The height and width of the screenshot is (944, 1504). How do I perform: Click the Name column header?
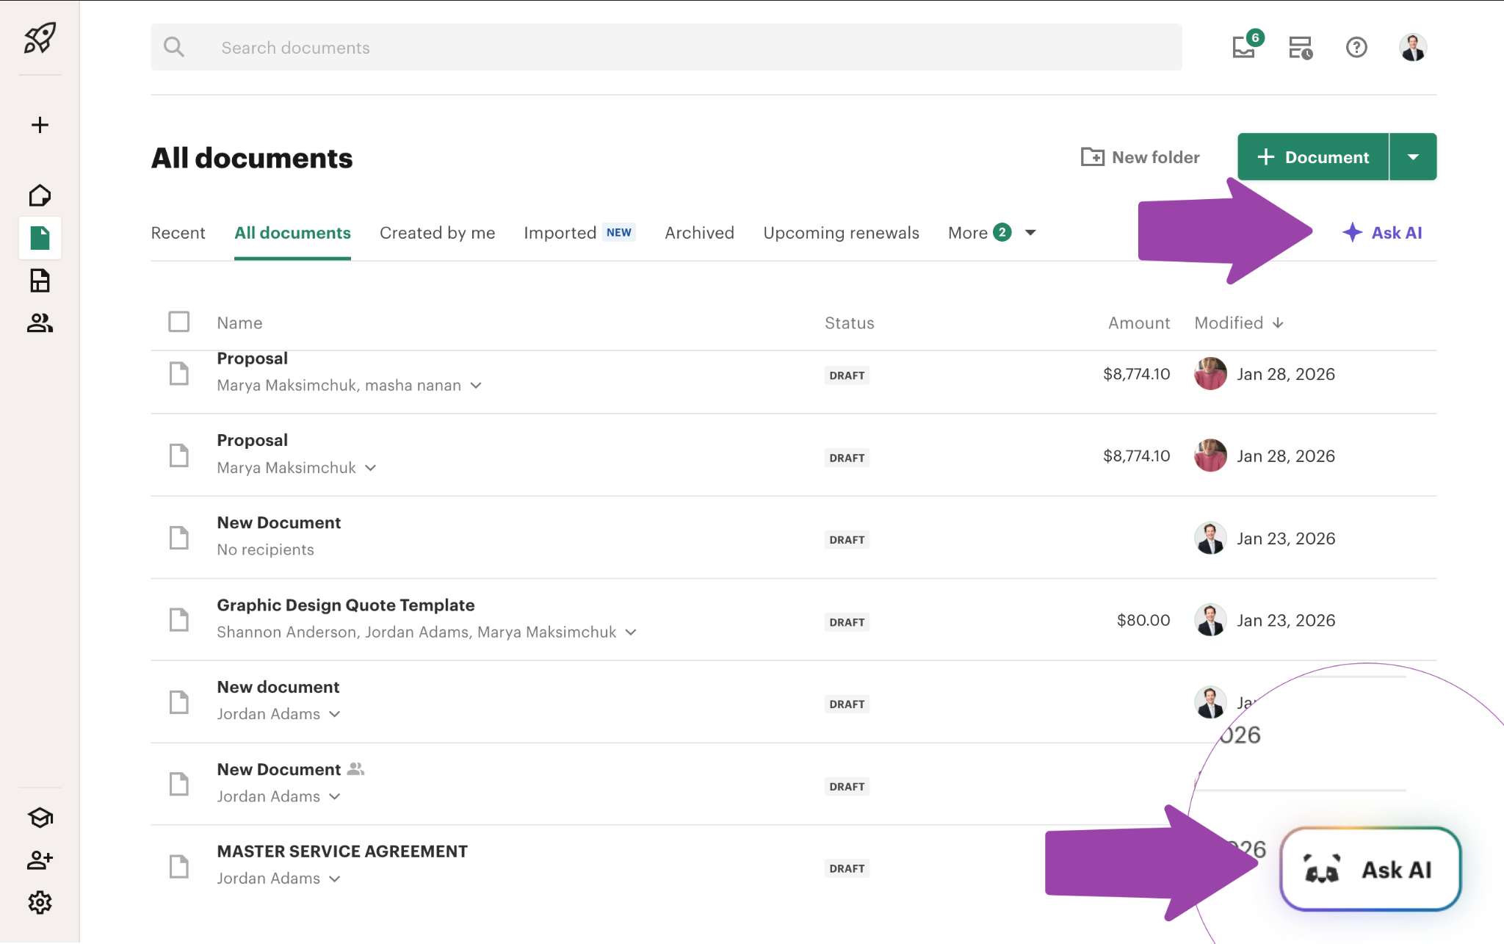click(239, 323)
